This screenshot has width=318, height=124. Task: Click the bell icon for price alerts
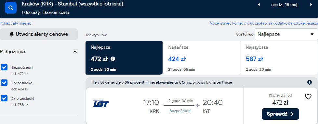12,34
